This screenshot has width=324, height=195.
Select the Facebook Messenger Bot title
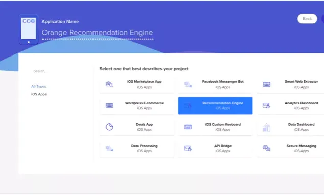pyautogui.click(x=223, y=82)
